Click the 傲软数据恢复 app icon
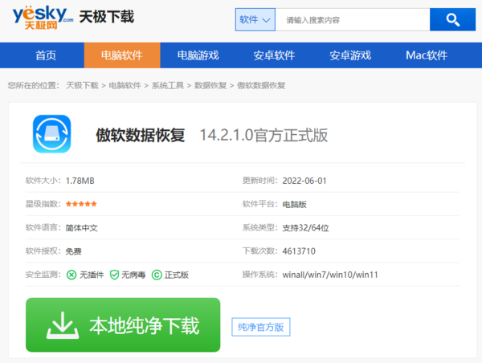The height and width of the screenshot is (363, 482). coord(51,134)
